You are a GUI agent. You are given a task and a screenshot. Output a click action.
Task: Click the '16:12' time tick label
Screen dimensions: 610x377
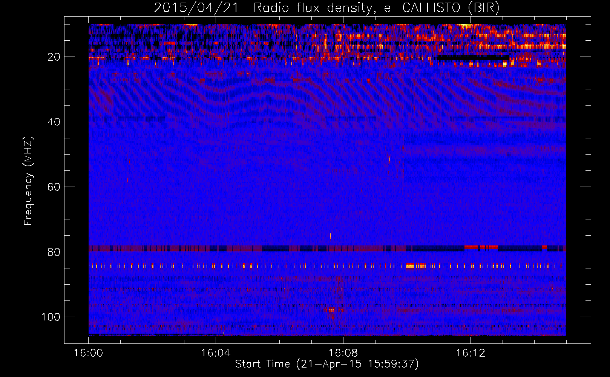click(x=471, y=353)
